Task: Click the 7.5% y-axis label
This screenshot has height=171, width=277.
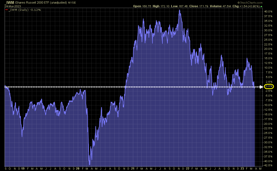Action: point(269,72)
